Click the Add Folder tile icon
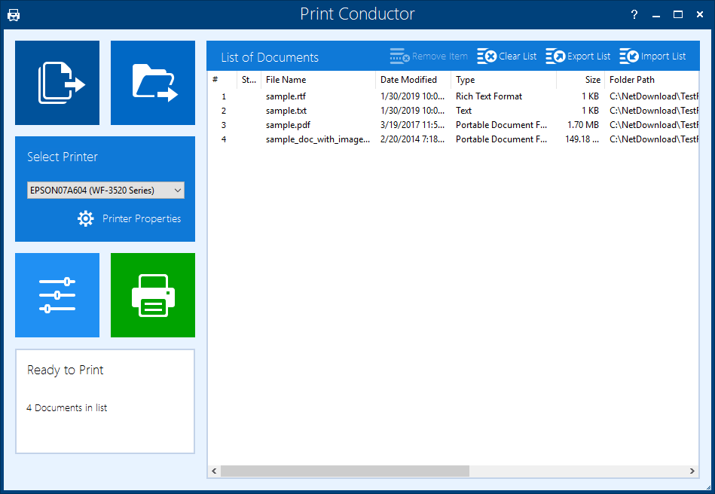Screen dimensions: 715x494 [153, 83]
